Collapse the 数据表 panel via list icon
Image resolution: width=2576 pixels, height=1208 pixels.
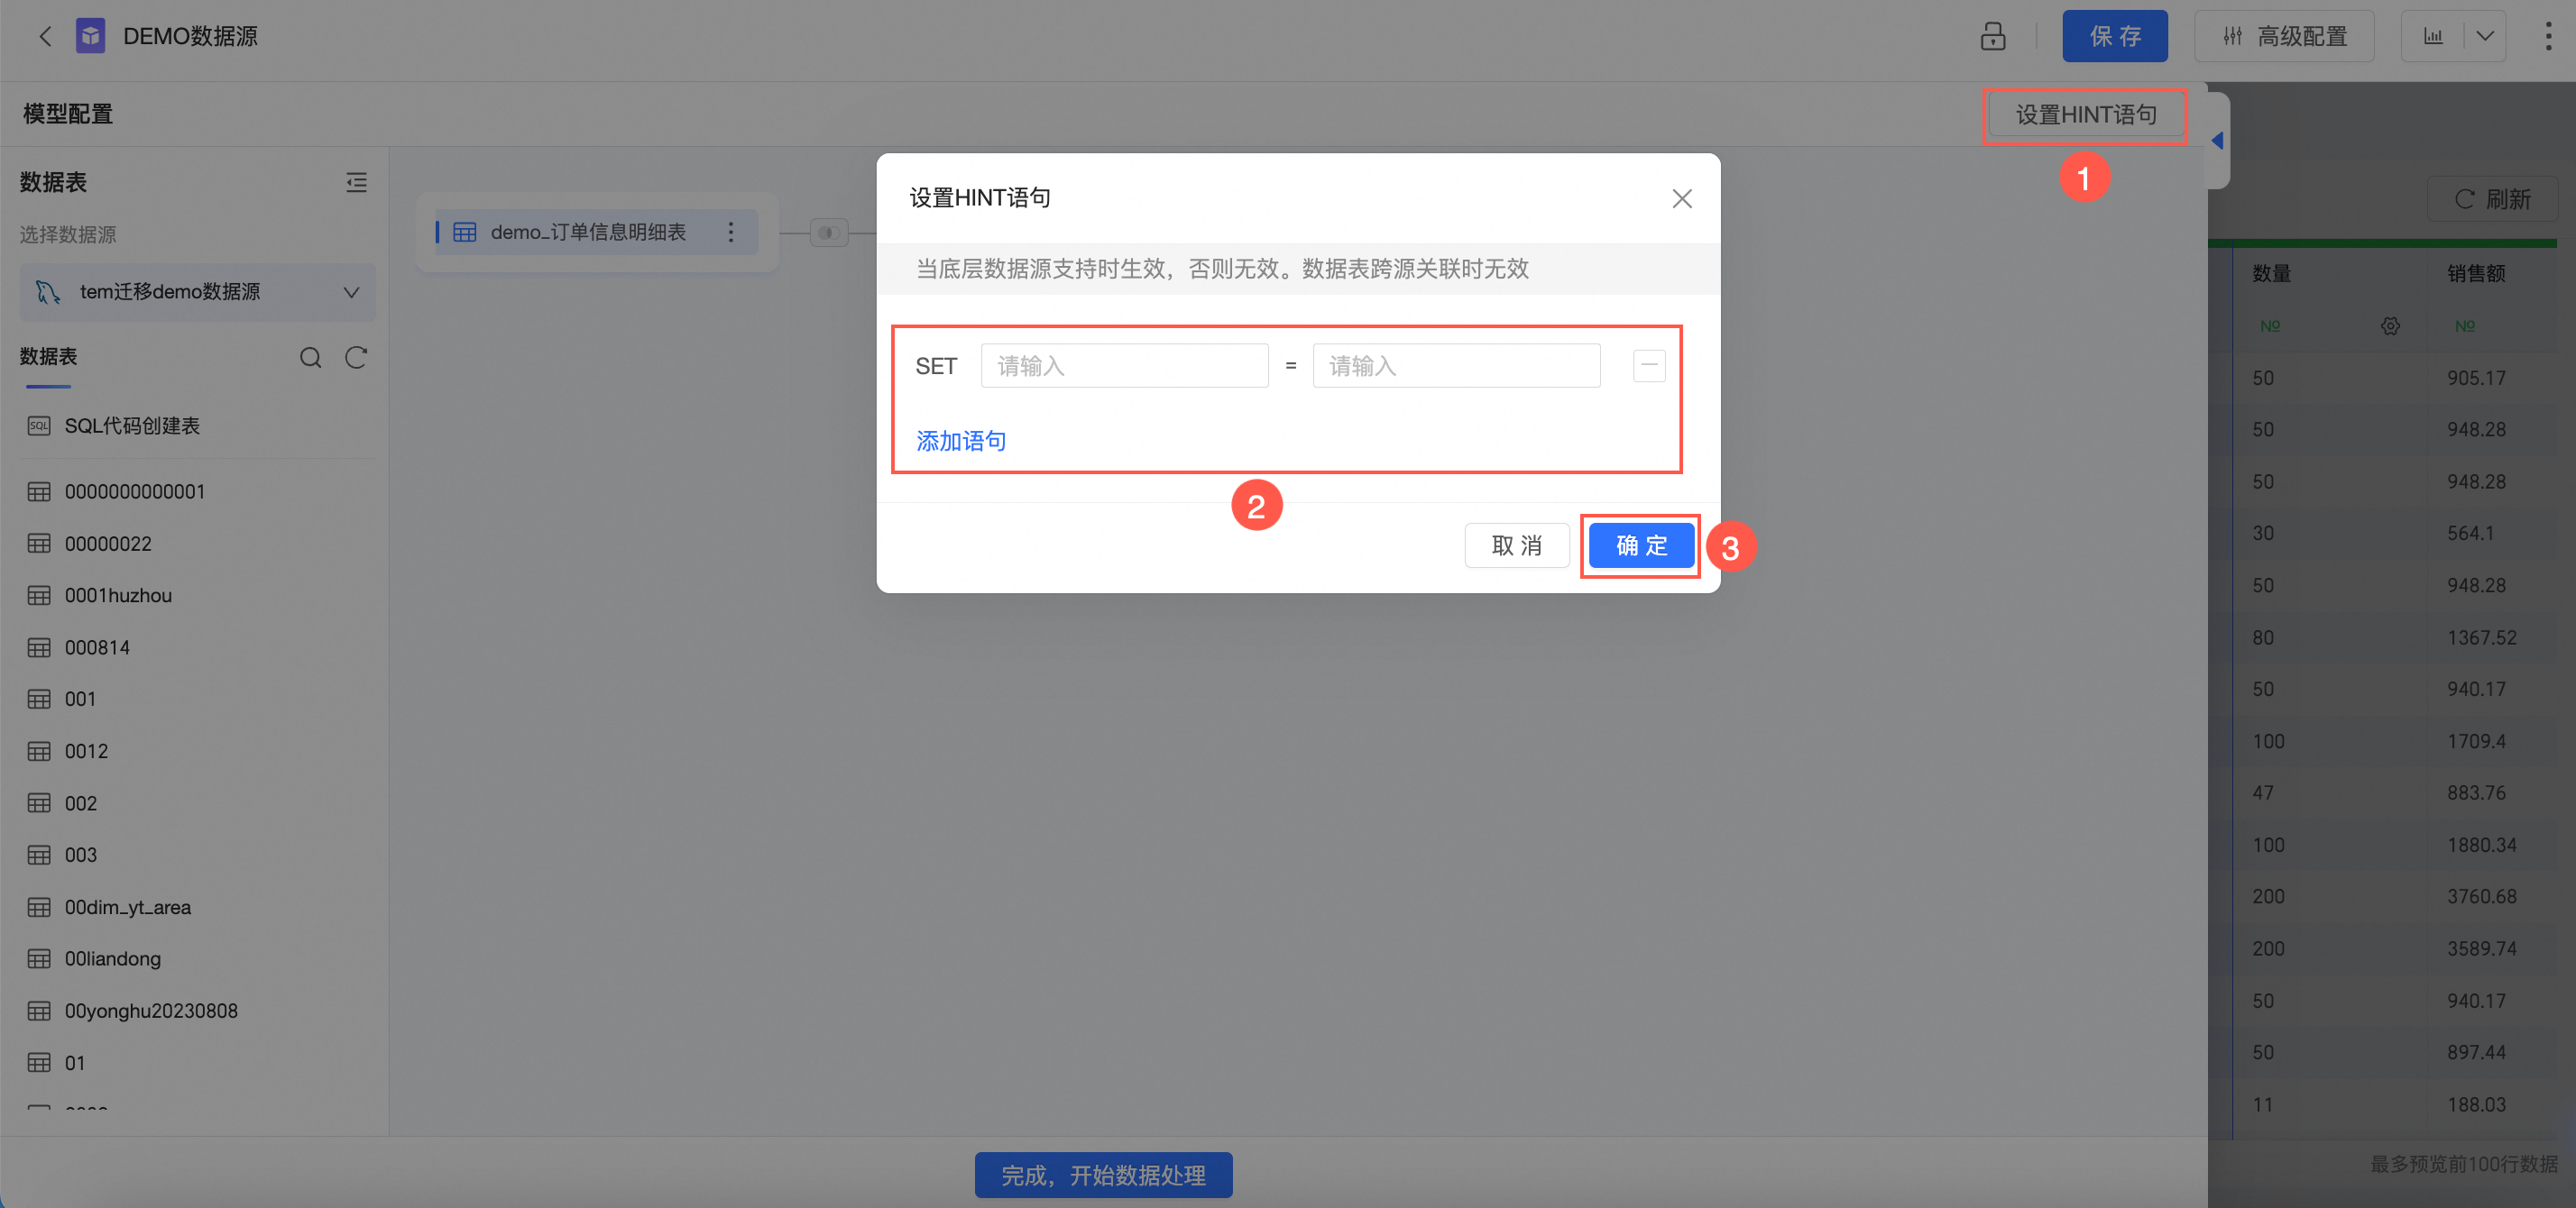tap(356, 183)
